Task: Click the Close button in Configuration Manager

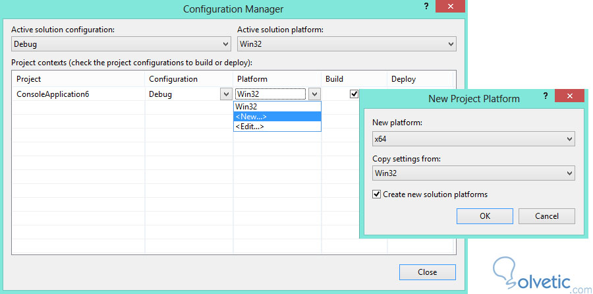Action: coord(427,272)
